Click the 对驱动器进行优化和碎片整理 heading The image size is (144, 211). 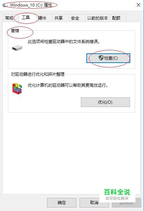point(38,74)
